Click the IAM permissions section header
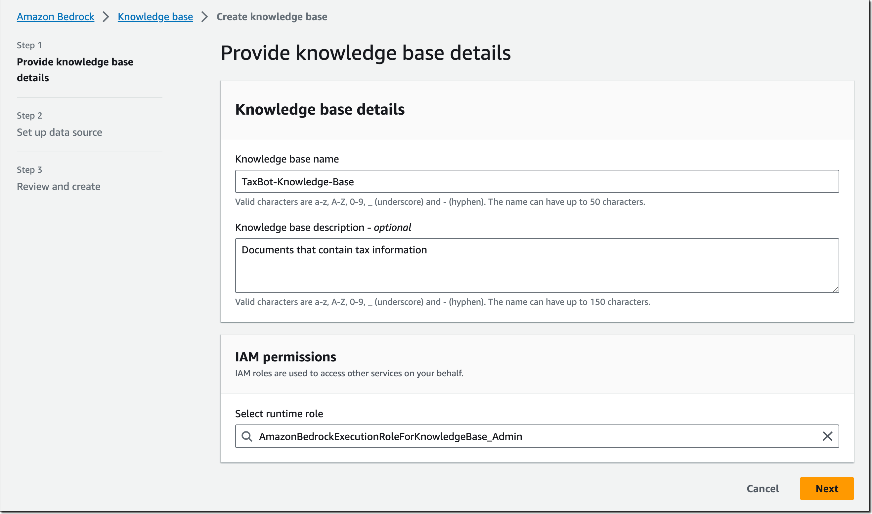The width and height of the screenshot is (872, 514). [285, 356]
